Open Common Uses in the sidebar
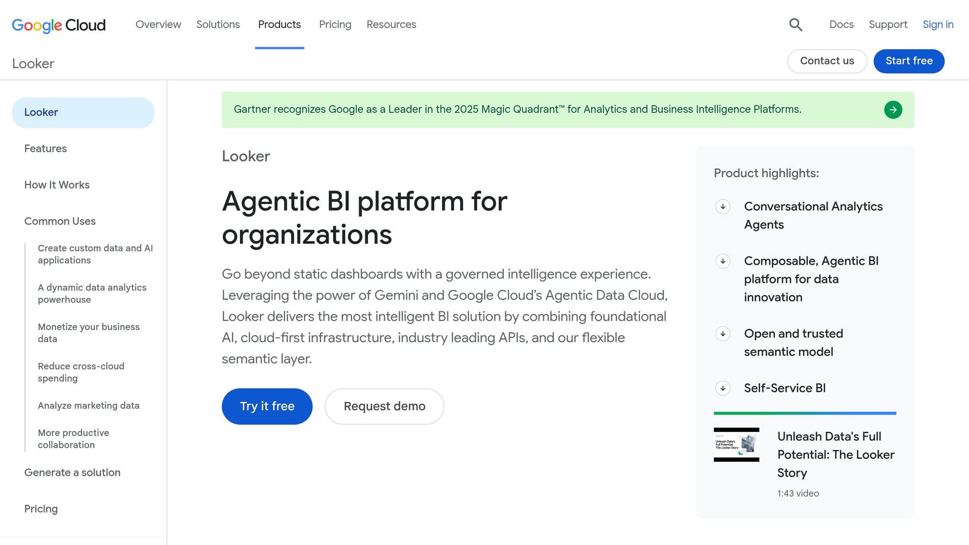The width and height of the screenshot is (969, 545). pos(60,221)
